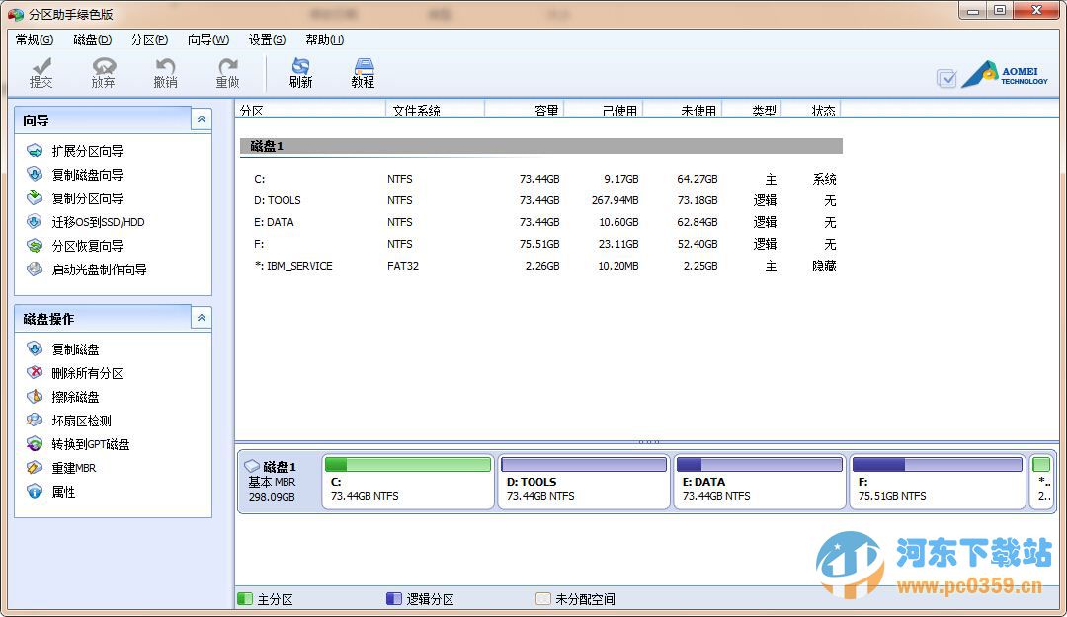Select the C: partition row
Screen dimensions: 1067x617
tap(541, 179)
